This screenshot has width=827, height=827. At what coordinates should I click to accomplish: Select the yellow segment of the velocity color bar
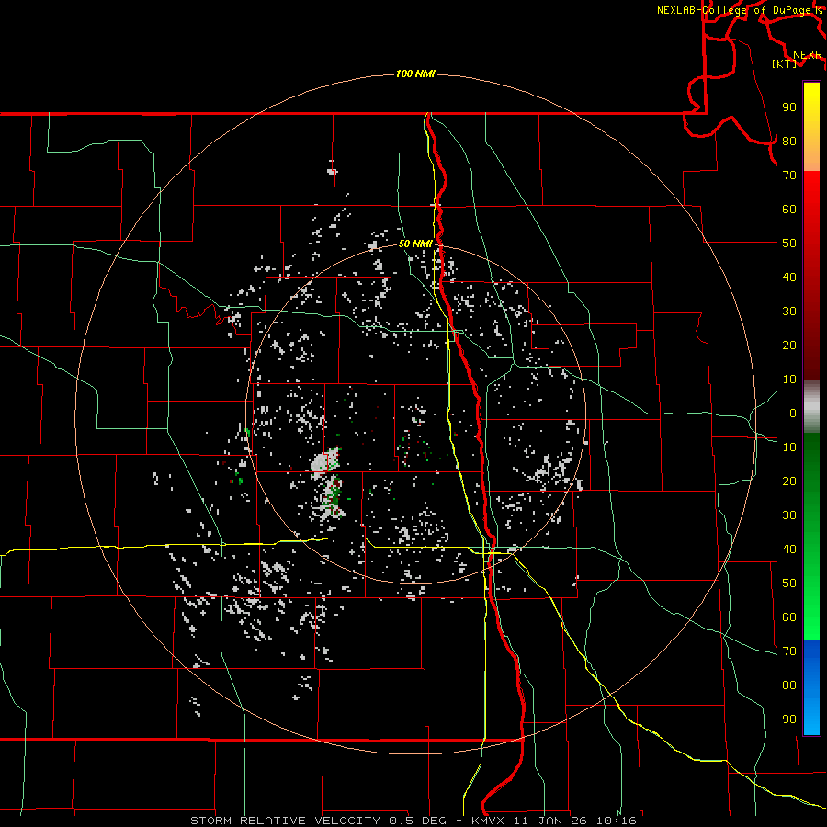tap(811, 127)
